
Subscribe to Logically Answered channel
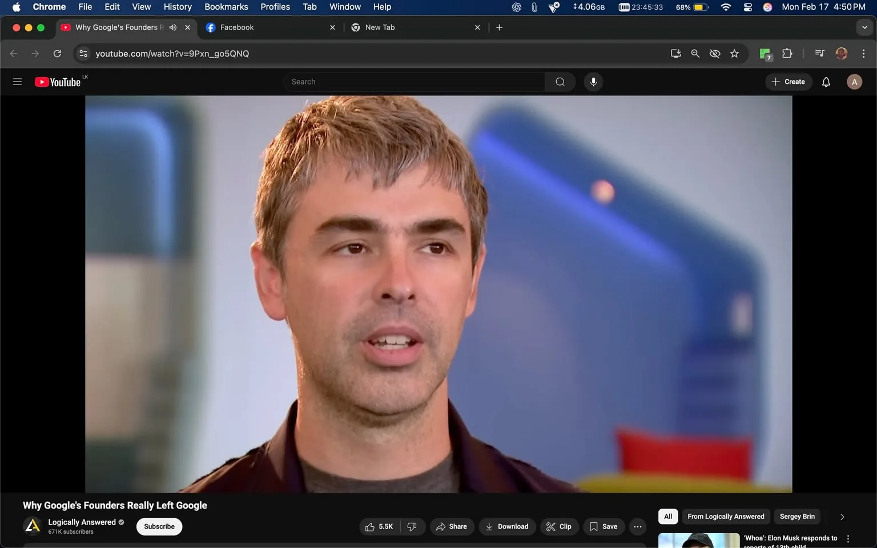(x=159, y=526)
